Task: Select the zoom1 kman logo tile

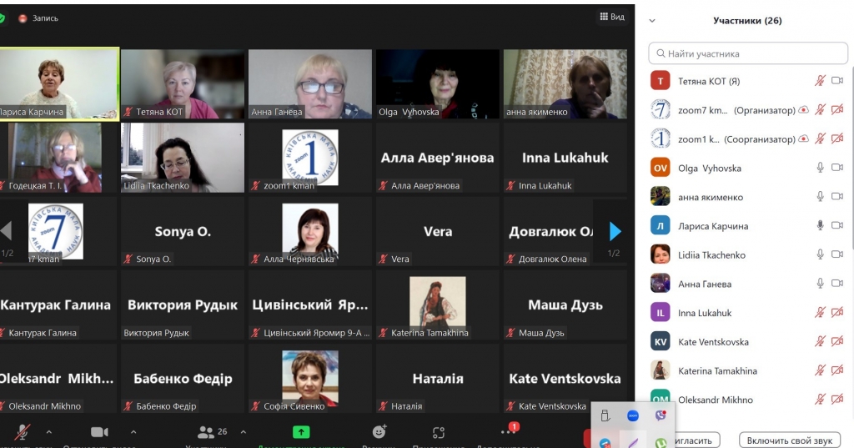Action: 310,158
